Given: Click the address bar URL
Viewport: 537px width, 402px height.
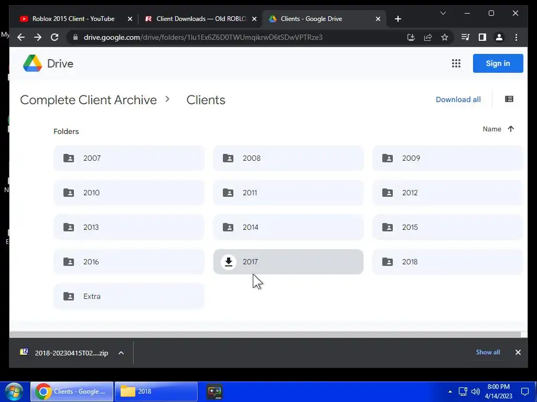Looking at the screenshot, I should tap(203, 37).
